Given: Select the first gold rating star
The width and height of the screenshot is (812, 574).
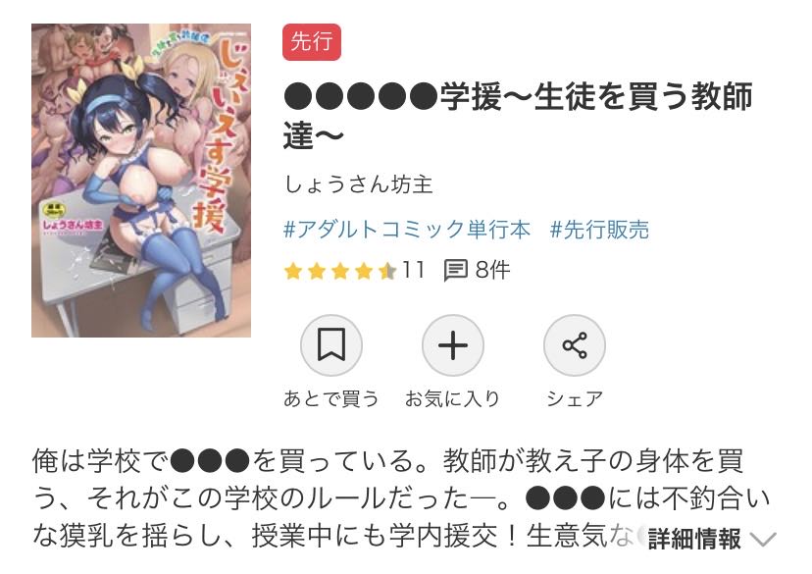Looking at the screenshot, I should [x=293, y=271].
